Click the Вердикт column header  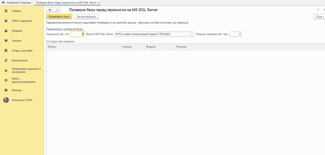coord(160,47)
